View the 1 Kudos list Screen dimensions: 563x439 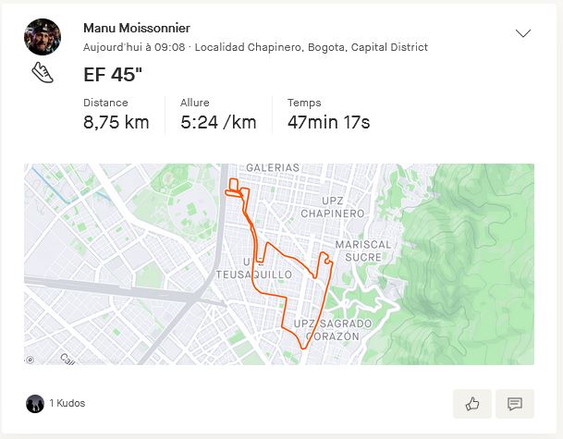point(67,404)
